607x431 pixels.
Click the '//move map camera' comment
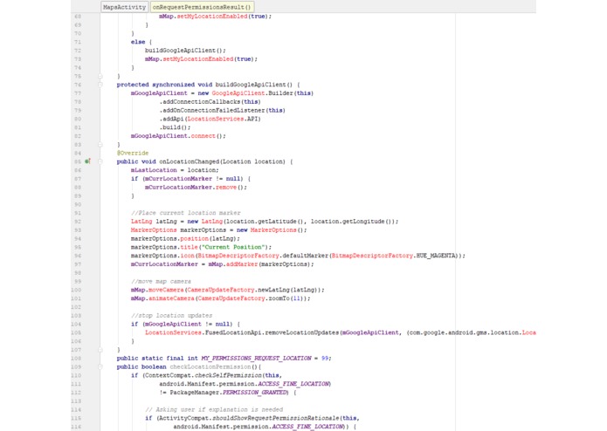tap(161, 282)
